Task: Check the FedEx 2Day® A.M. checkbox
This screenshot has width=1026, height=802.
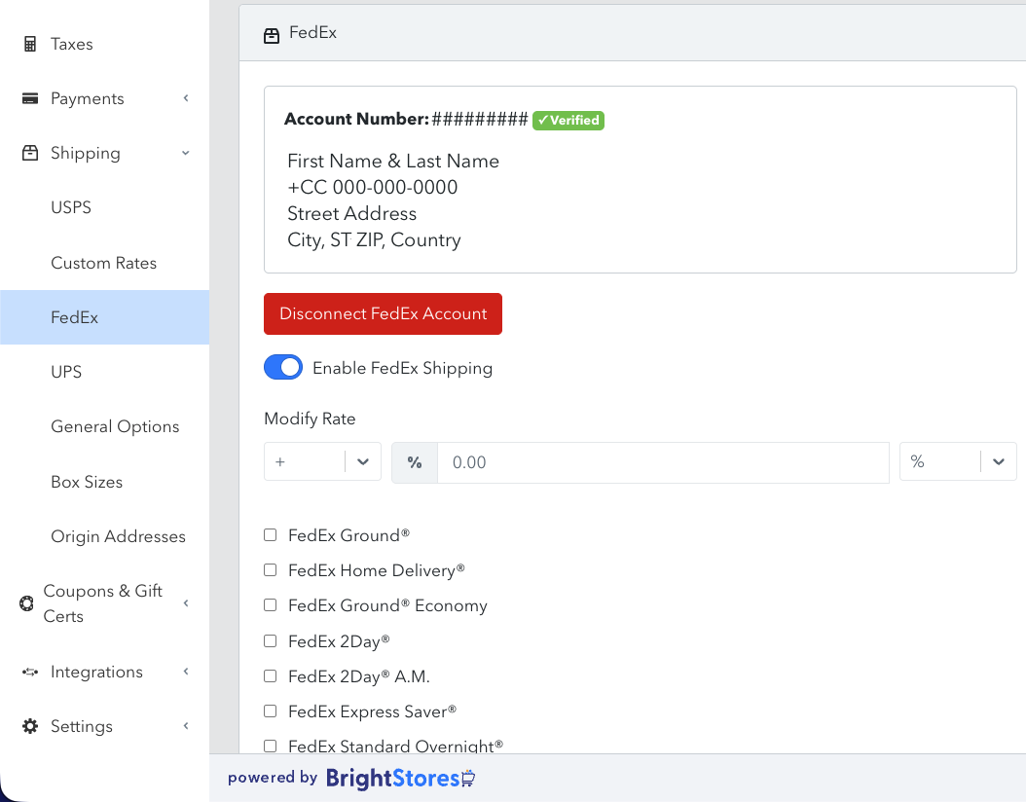Action: (x=271, y=675)
